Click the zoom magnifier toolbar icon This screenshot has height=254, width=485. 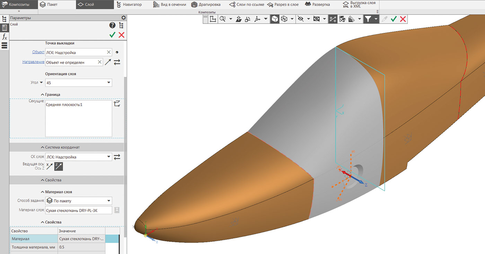222,19
